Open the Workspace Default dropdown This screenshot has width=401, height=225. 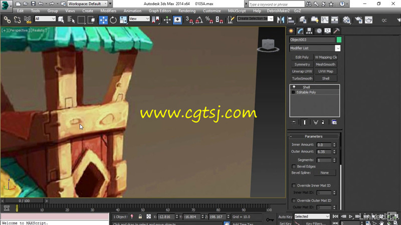(87, 4)
